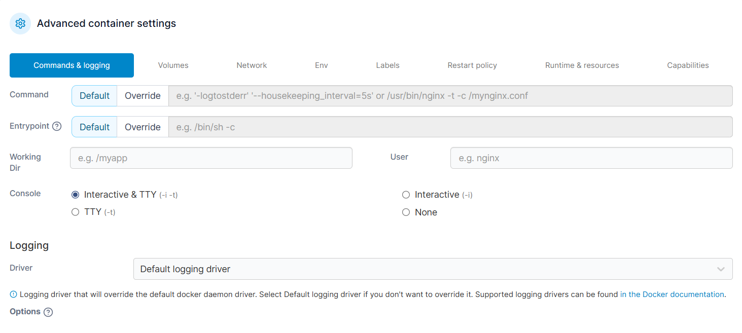742x333 pixels.
Task: Select the None console radio button
Action: coord(406,212)
